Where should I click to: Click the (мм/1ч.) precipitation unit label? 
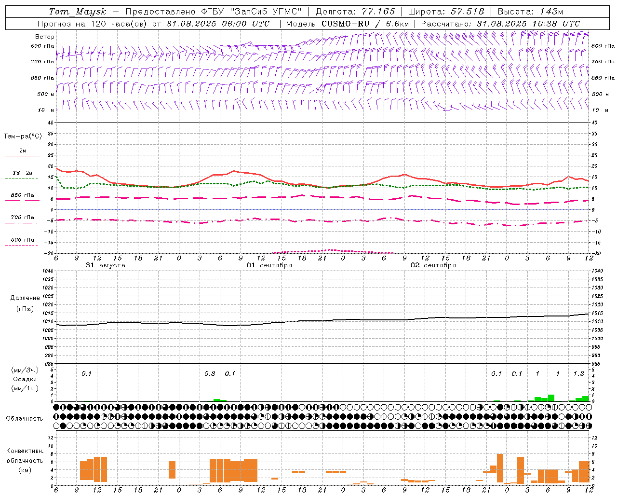point(26,388)
